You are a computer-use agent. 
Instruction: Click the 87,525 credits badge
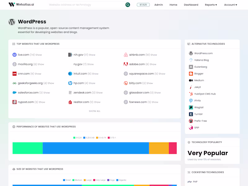click(x=143, y=5)
